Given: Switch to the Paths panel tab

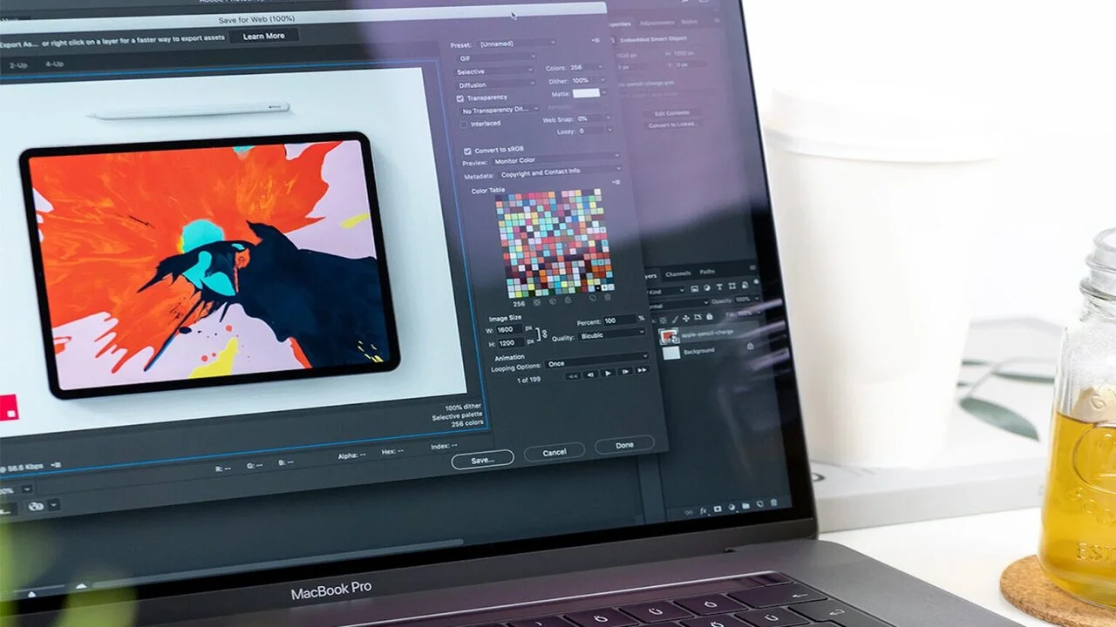Looking at the screenshot, I should 707,272.
